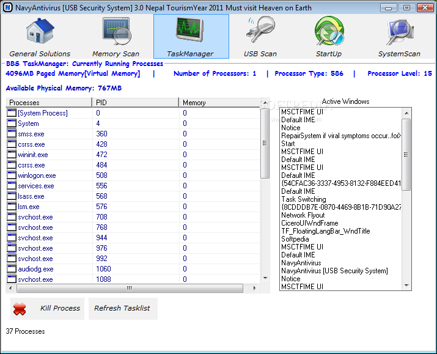
Task: Click process list scroll-left arrow
Action: pyautogui.click(x=10, y=288)
